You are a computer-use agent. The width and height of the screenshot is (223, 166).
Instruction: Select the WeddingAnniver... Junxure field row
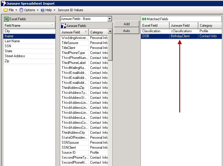coord(84,38)
